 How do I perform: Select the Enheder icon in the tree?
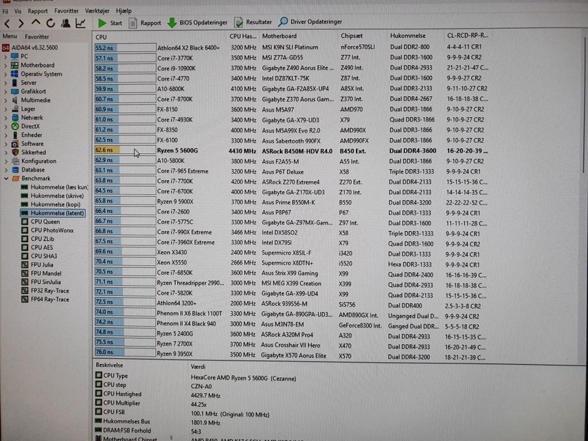pos(15,135)
